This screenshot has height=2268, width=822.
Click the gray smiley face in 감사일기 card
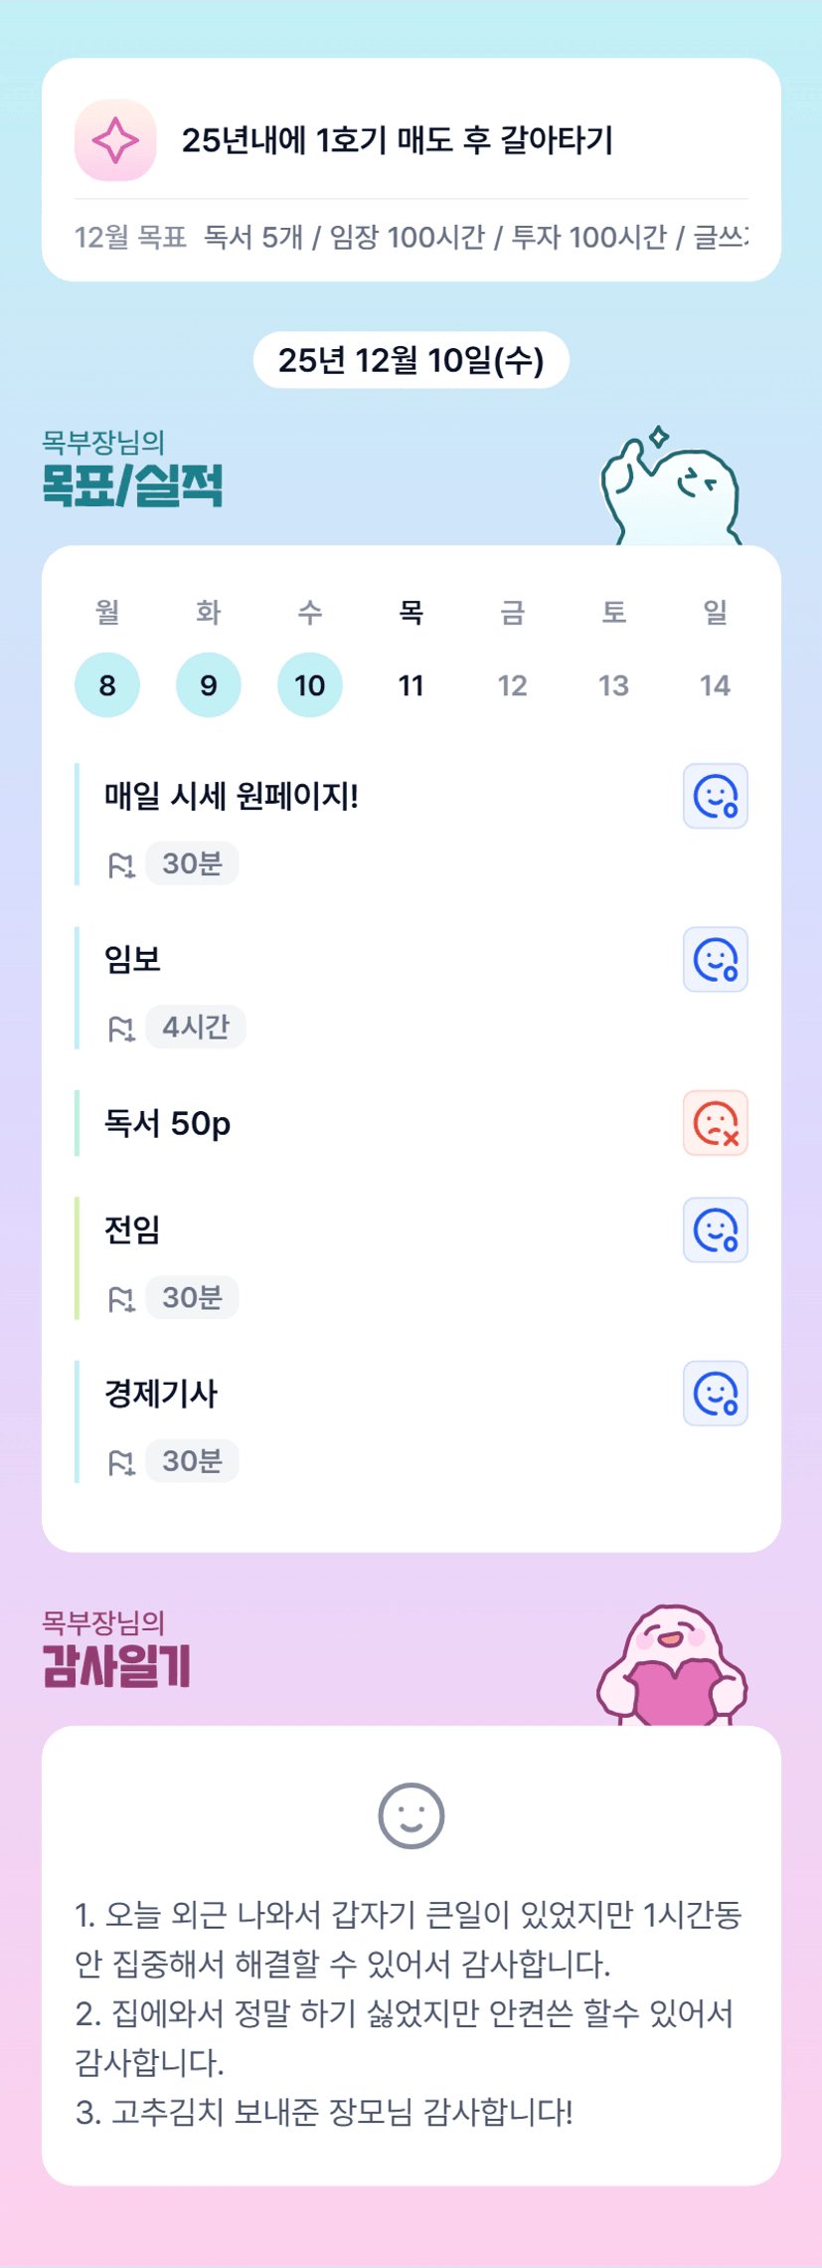(411, 1816)
